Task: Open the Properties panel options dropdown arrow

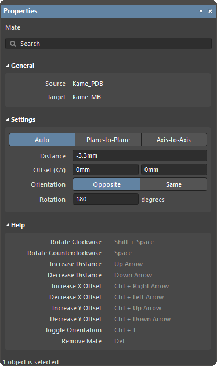Action: (x=201, y=11)
